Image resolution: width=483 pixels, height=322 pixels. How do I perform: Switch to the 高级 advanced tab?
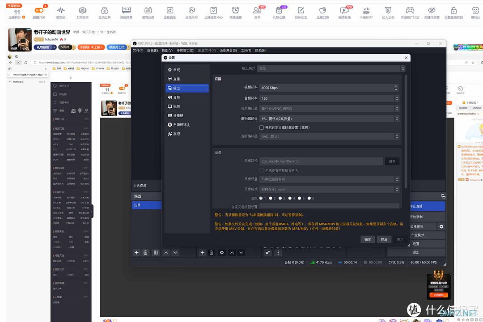tap(187, 134)
